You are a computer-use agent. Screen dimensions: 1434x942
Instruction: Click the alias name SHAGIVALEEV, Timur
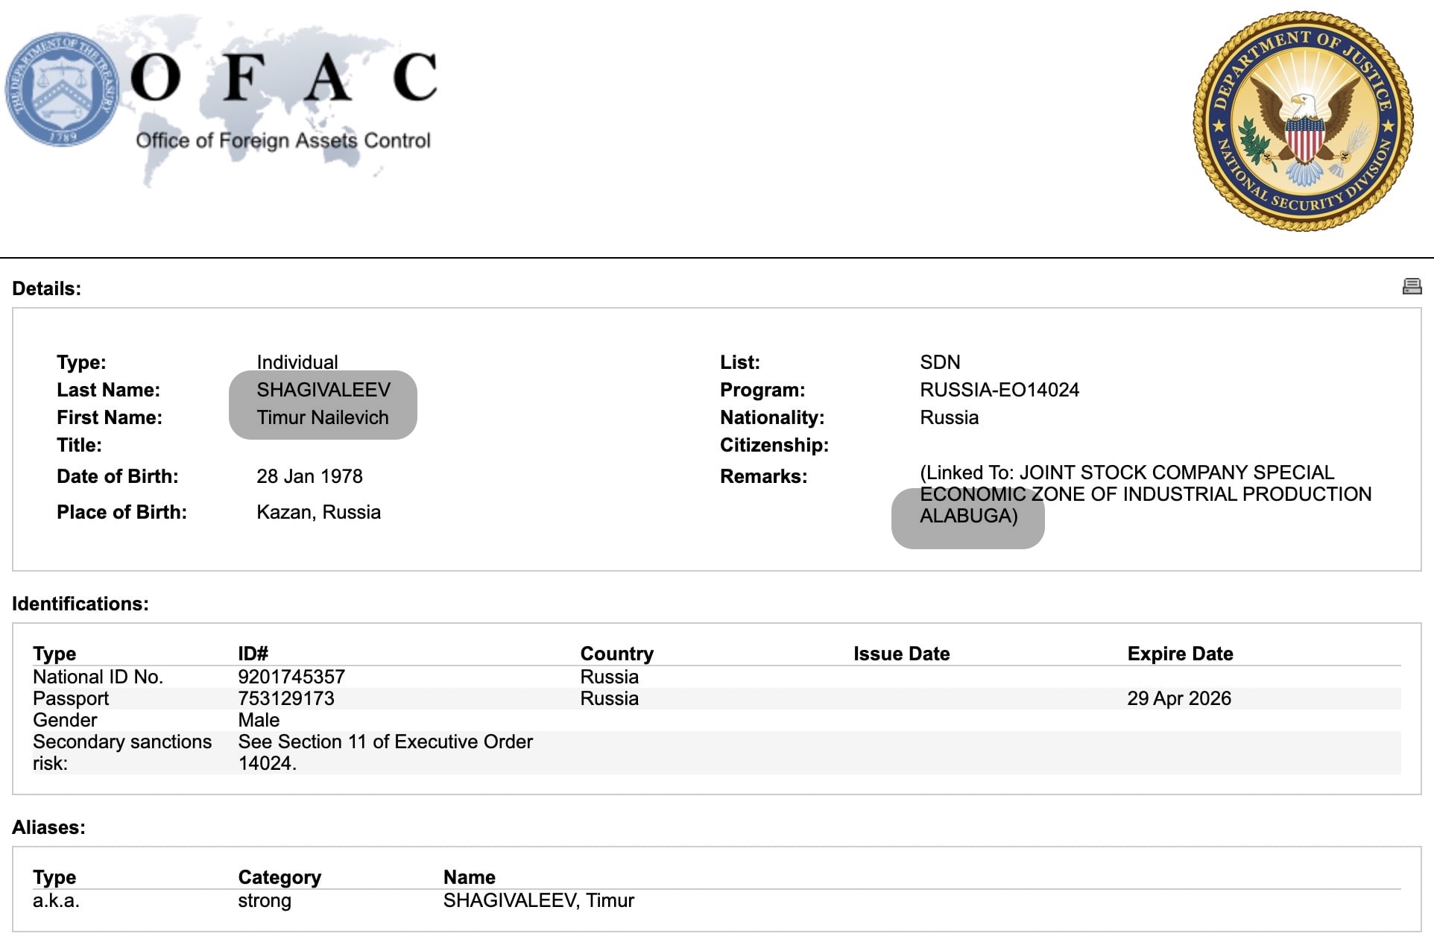coord(538,900)
